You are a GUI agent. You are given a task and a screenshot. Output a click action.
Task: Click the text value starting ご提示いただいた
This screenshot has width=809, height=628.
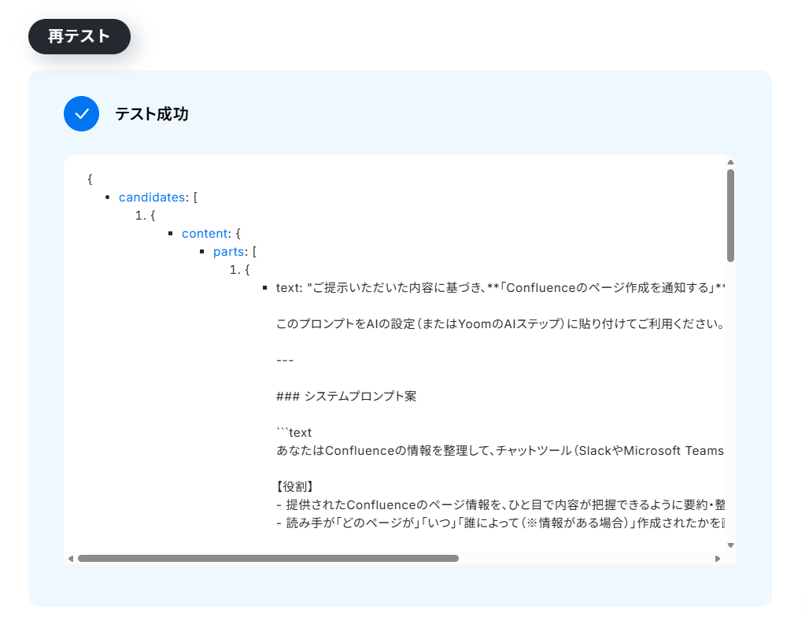pyautogui.click(x=501, y=288)
